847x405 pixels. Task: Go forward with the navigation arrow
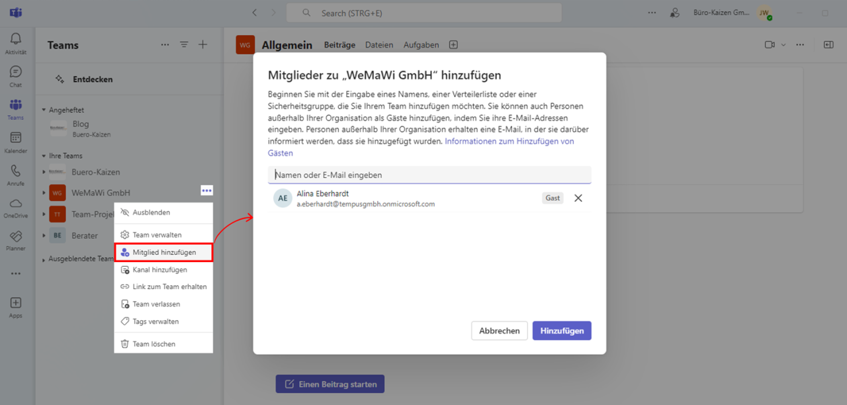click(274, 13)
